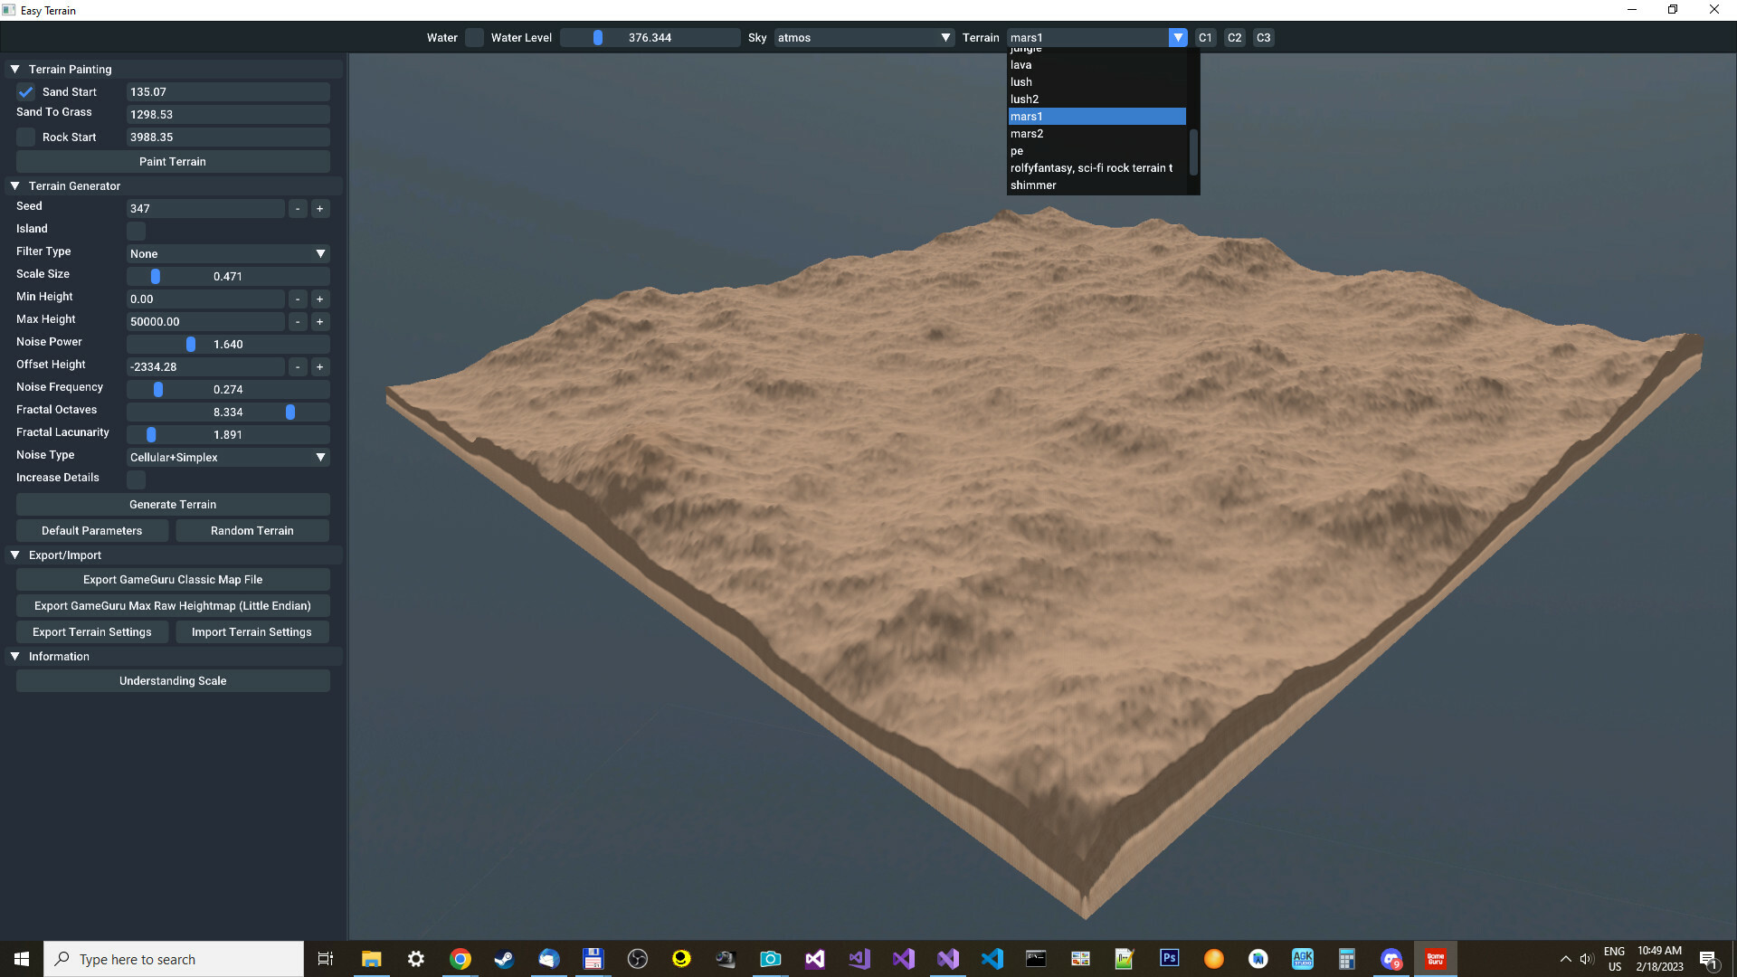Open the Noise Type dropdown
Image resolution: width=1737 pixels, height=977 pixels.
point(319,457)
